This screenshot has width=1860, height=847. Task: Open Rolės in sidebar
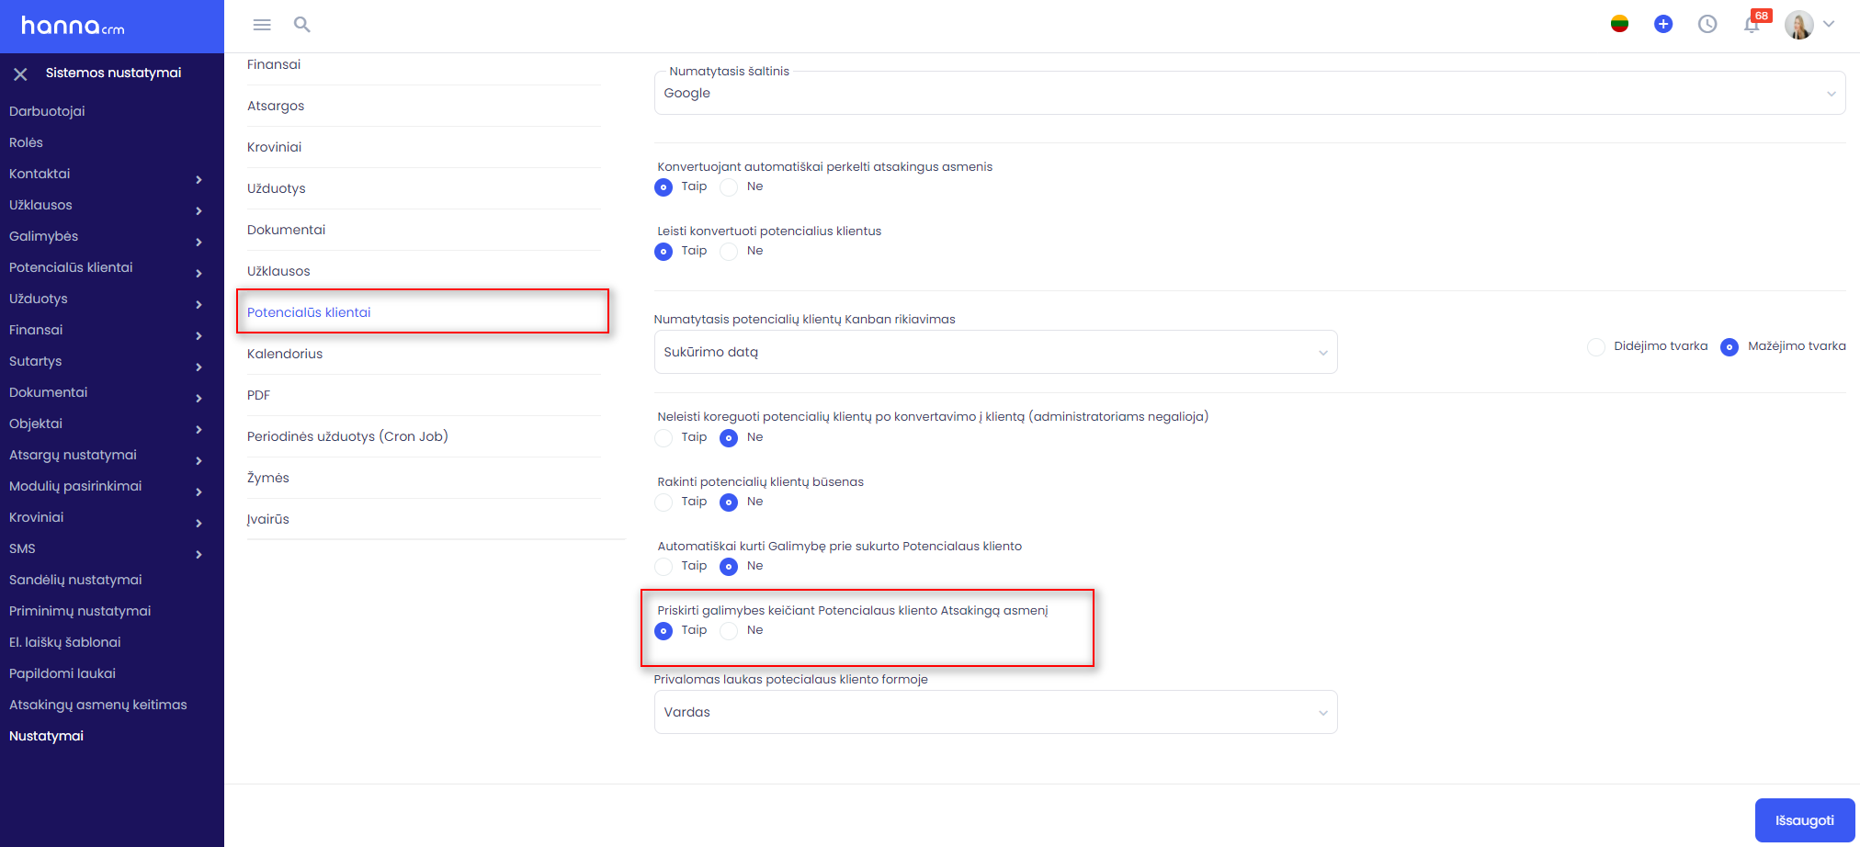click(x=26, y=142)
